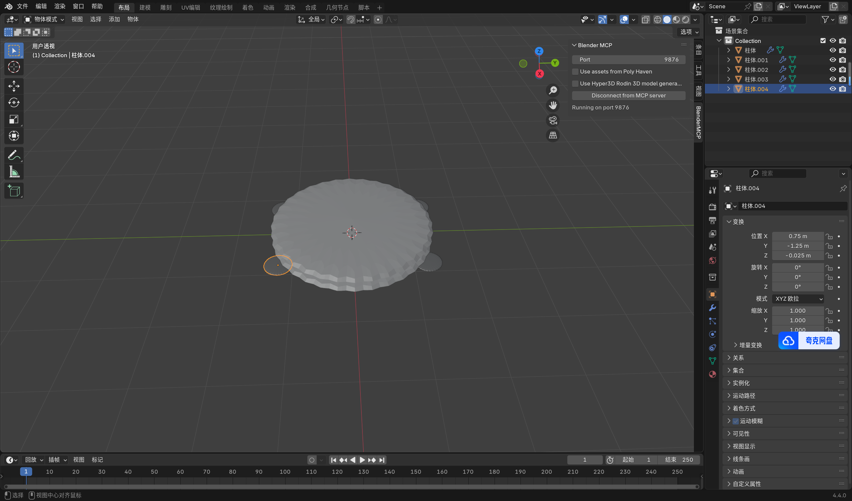
Task: Enable Use assets from Poly Haven
Action: 575,72
